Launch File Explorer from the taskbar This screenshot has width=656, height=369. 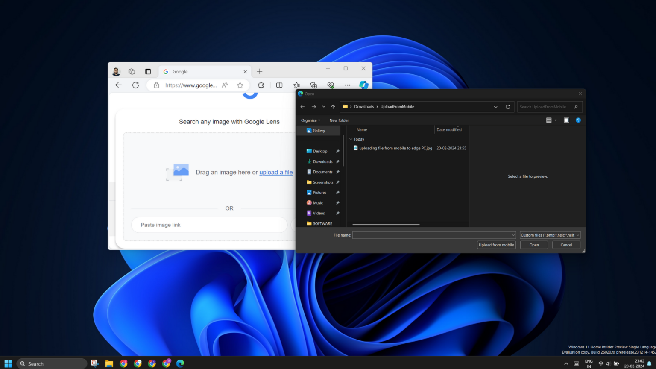click(x=109, y=363)
